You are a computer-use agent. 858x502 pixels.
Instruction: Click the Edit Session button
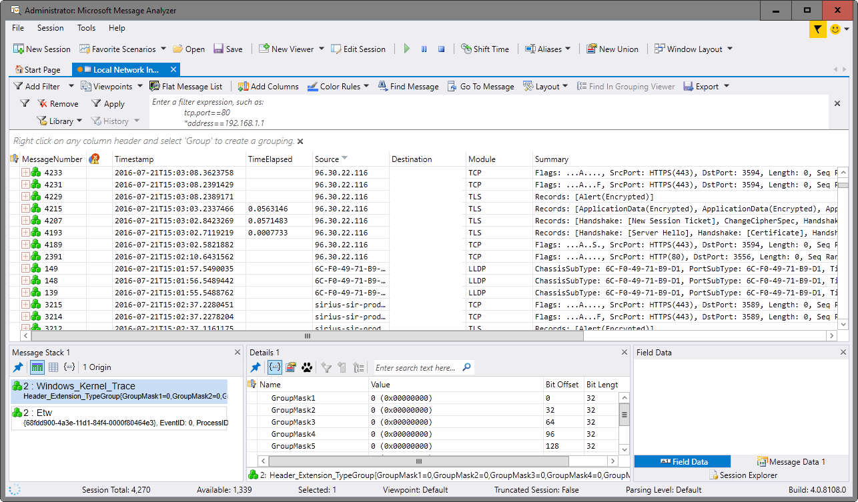358,49
